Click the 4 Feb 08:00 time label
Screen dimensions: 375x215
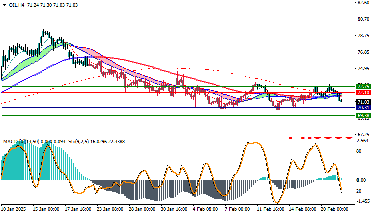[x=205, y=209]
